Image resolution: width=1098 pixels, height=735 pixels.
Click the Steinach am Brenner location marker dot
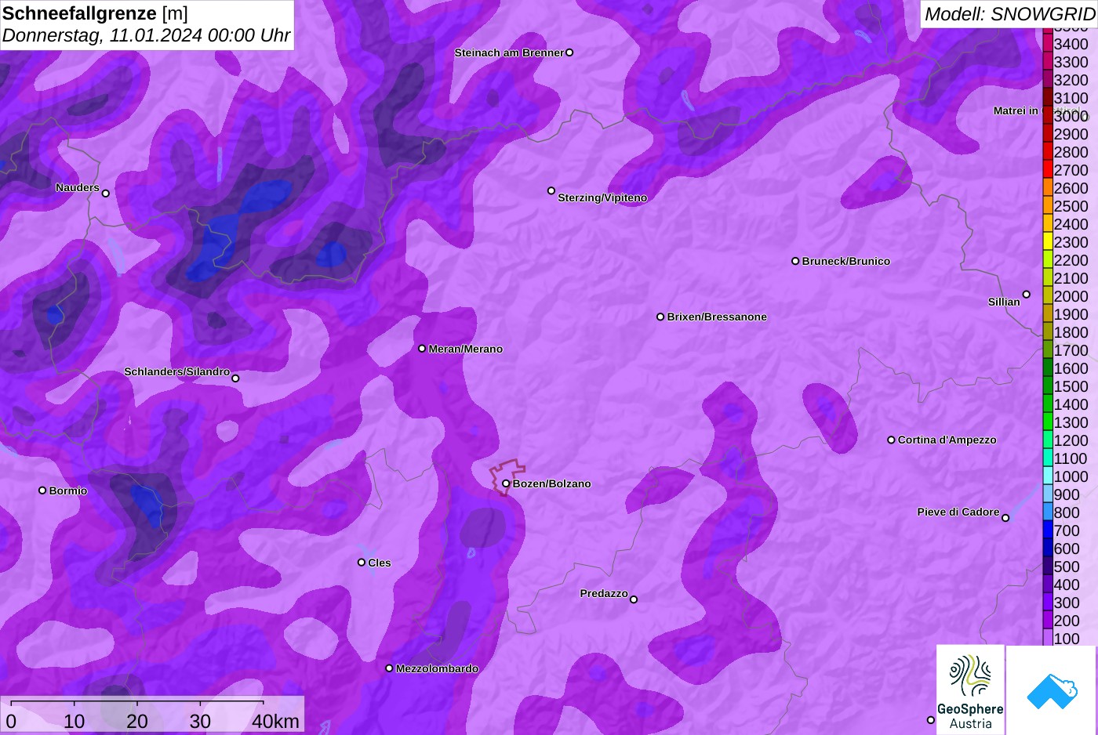coord(569,52)
